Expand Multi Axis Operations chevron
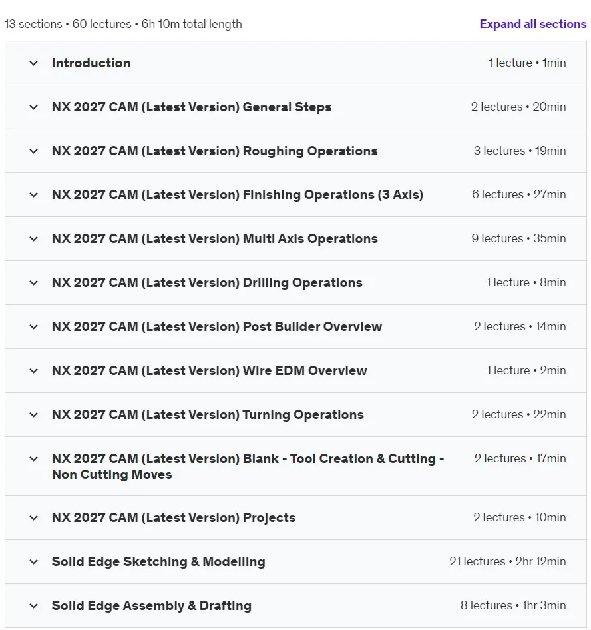The width and height of the screenshot is (591, 630). point(34,238)
